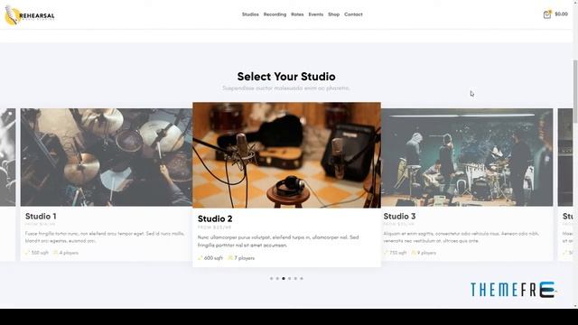This screenshot has height=325, width=578.
Task: Select the Studio 3 band image
Action: pos(467,157)
